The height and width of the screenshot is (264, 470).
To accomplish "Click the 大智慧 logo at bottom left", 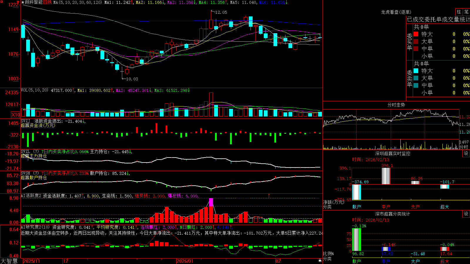I will point(9,261).
